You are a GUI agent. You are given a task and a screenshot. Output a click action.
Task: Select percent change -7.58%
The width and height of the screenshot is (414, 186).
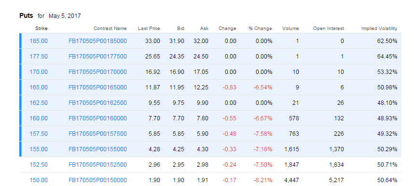click(262, 134)
